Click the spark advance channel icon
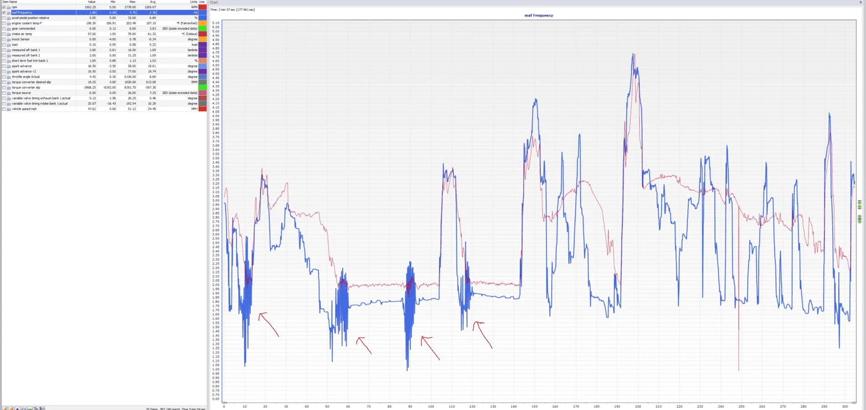 pos(9,66)
